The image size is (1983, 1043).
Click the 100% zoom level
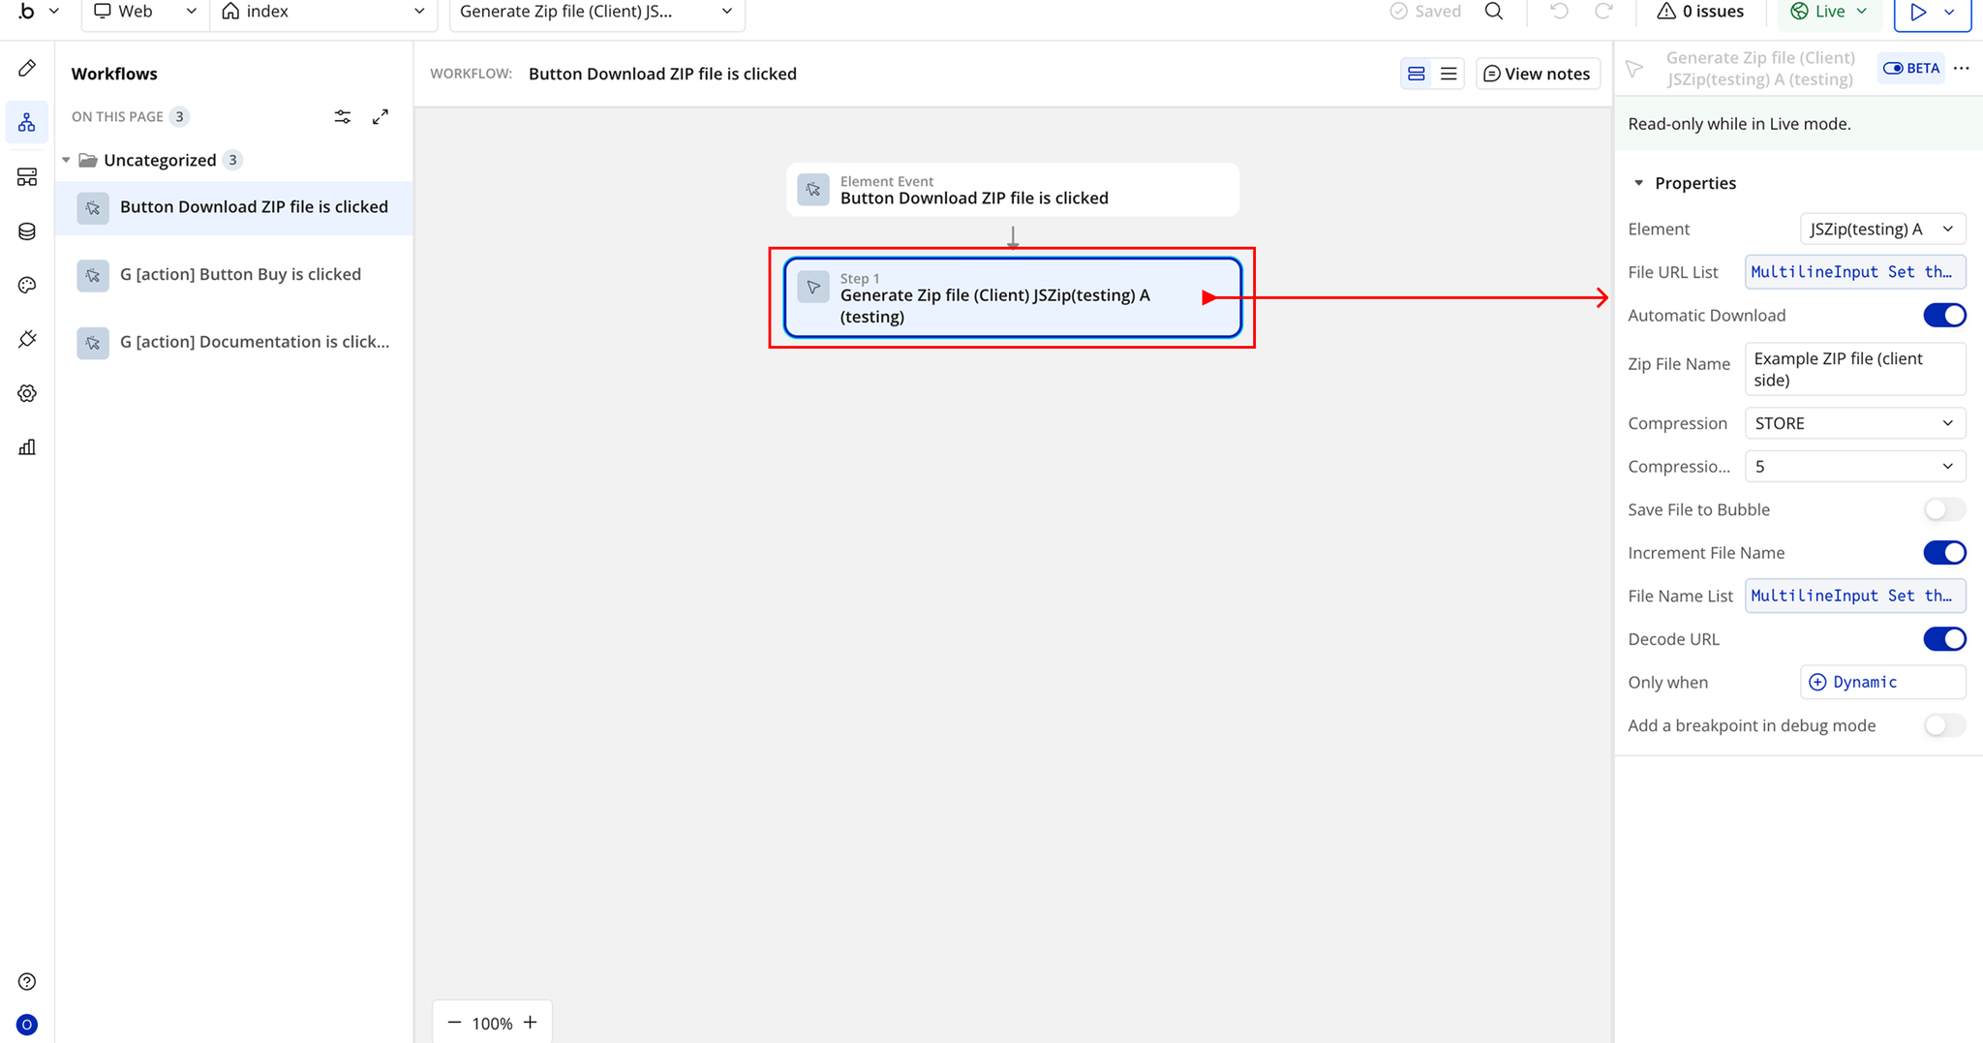tap(492, 1024)
